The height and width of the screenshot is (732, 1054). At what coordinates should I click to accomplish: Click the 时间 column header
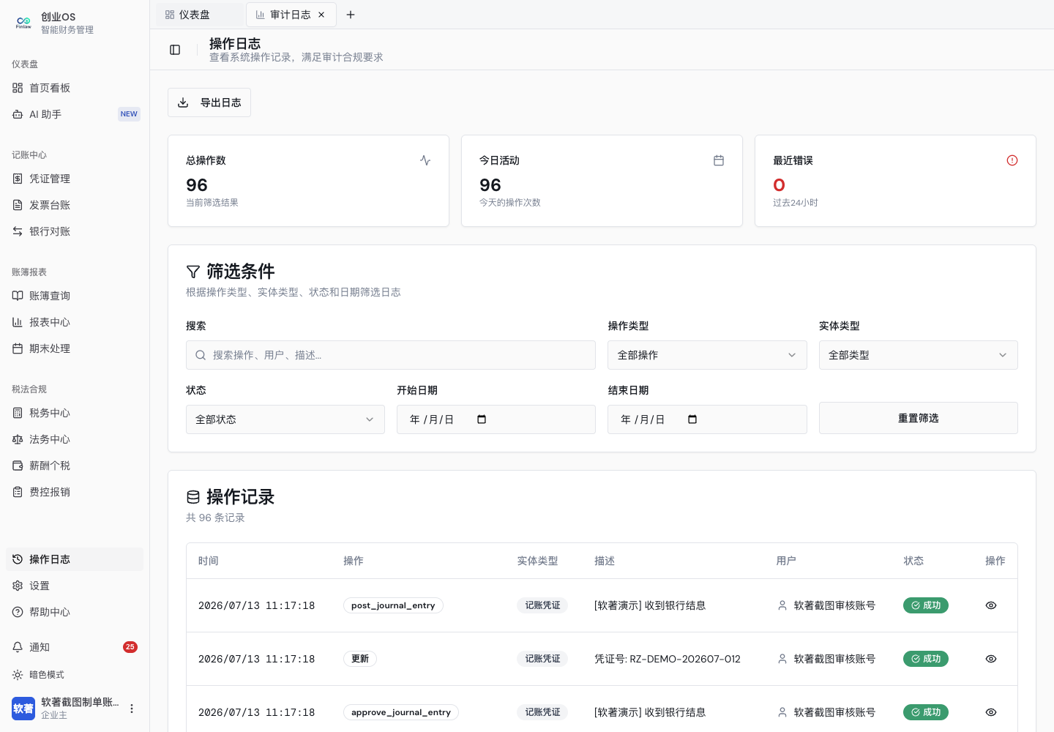(x=209, y=561)
